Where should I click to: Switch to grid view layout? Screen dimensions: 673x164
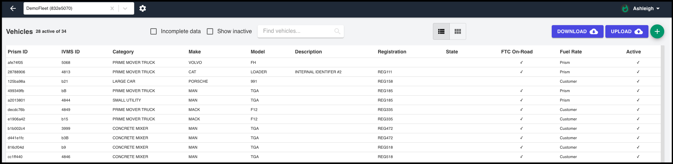point(457,31)
